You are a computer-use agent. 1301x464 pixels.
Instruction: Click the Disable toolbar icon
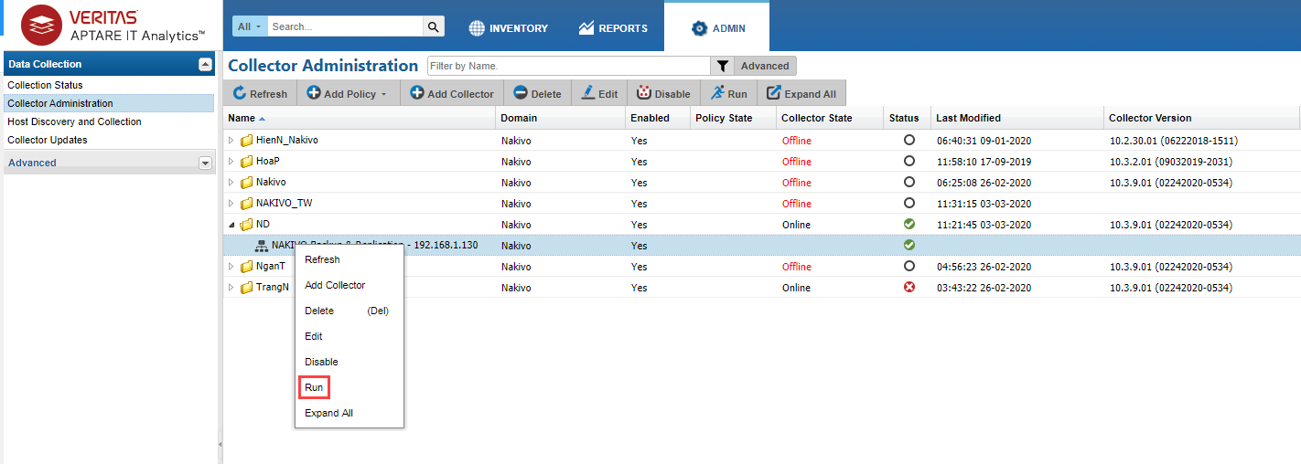coord(644,93)
